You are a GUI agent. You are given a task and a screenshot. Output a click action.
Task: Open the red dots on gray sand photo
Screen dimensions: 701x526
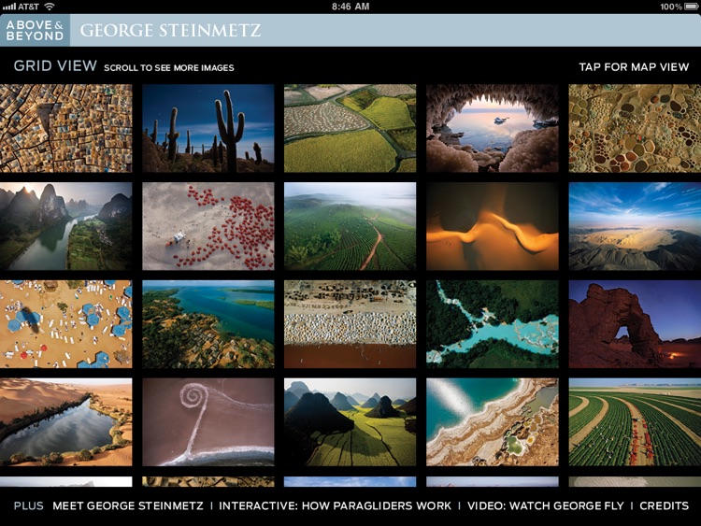click(207, 226)
